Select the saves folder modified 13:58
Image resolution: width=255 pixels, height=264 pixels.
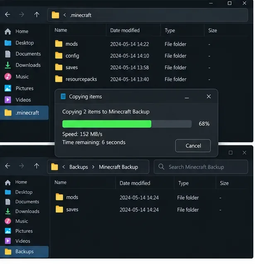66,67
